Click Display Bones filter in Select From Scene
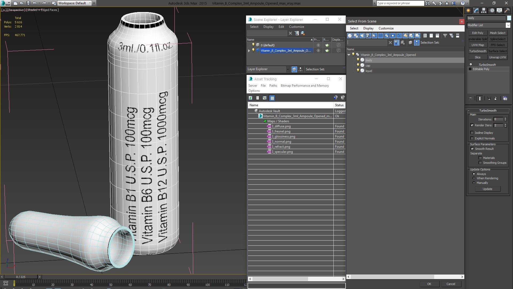 point(399,36)
